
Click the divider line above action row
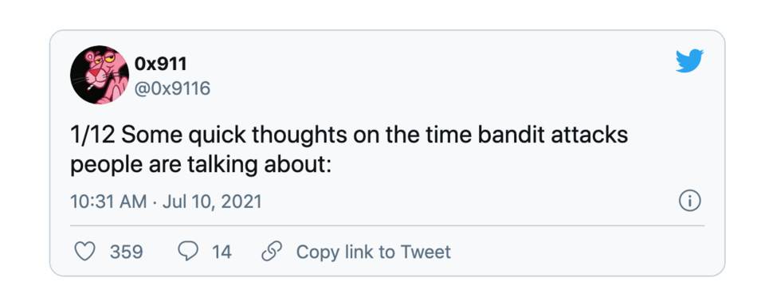[x=387, y=225]
